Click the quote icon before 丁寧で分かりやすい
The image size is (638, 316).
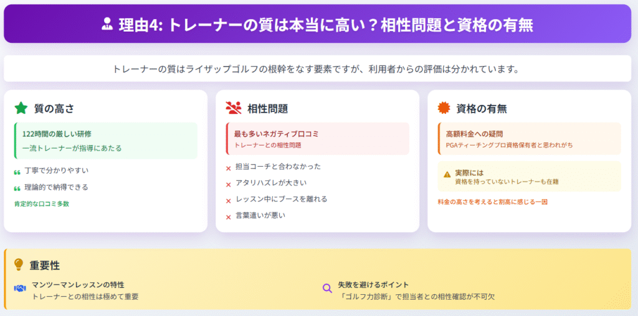pos(17,172)
